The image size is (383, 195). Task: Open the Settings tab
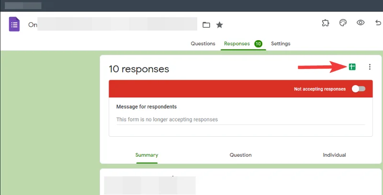(x=281, y=43)
